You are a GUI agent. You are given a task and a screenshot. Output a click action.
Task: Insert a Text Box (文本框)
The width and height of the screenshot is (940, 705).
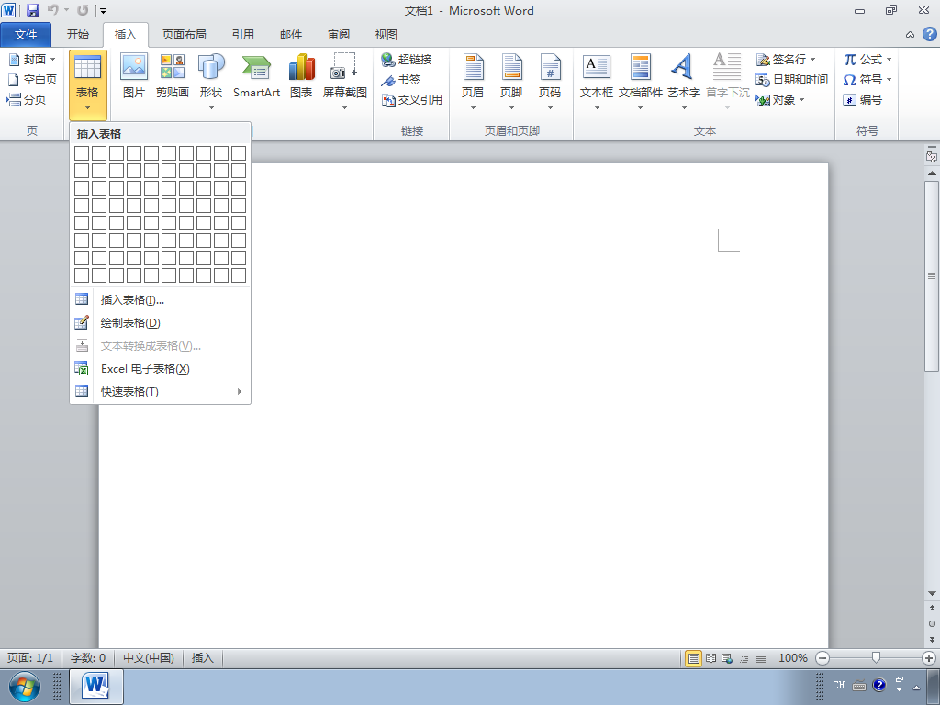pos(597,82)
